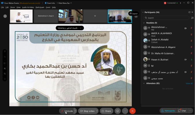The width and height of the screenshot is (195, 115).
Task: Toggle green mic for Hasan A .Bukhari
Action: [x=192, y=60]
